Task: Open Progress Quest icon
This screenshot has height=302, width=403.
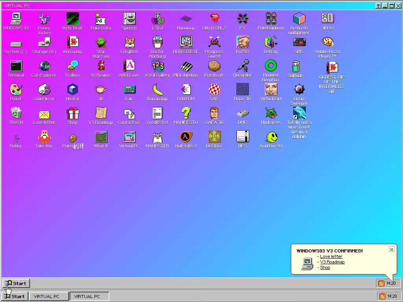Action: (x=214, y=42)
